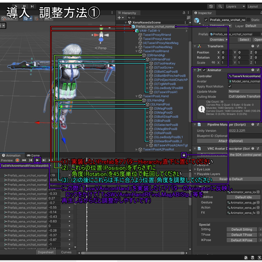Open the Hierarchy panel options menu
This screenshot has height=262, width=262.
tap(188, 13)
